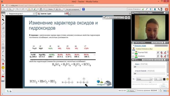
Task: Open the chat font size 12 dropdown
Action: coord(161,79)
